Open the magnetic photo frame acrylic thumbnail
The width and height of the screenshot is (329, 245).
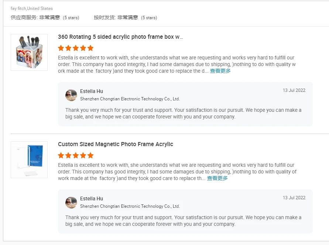pos(29,160)
